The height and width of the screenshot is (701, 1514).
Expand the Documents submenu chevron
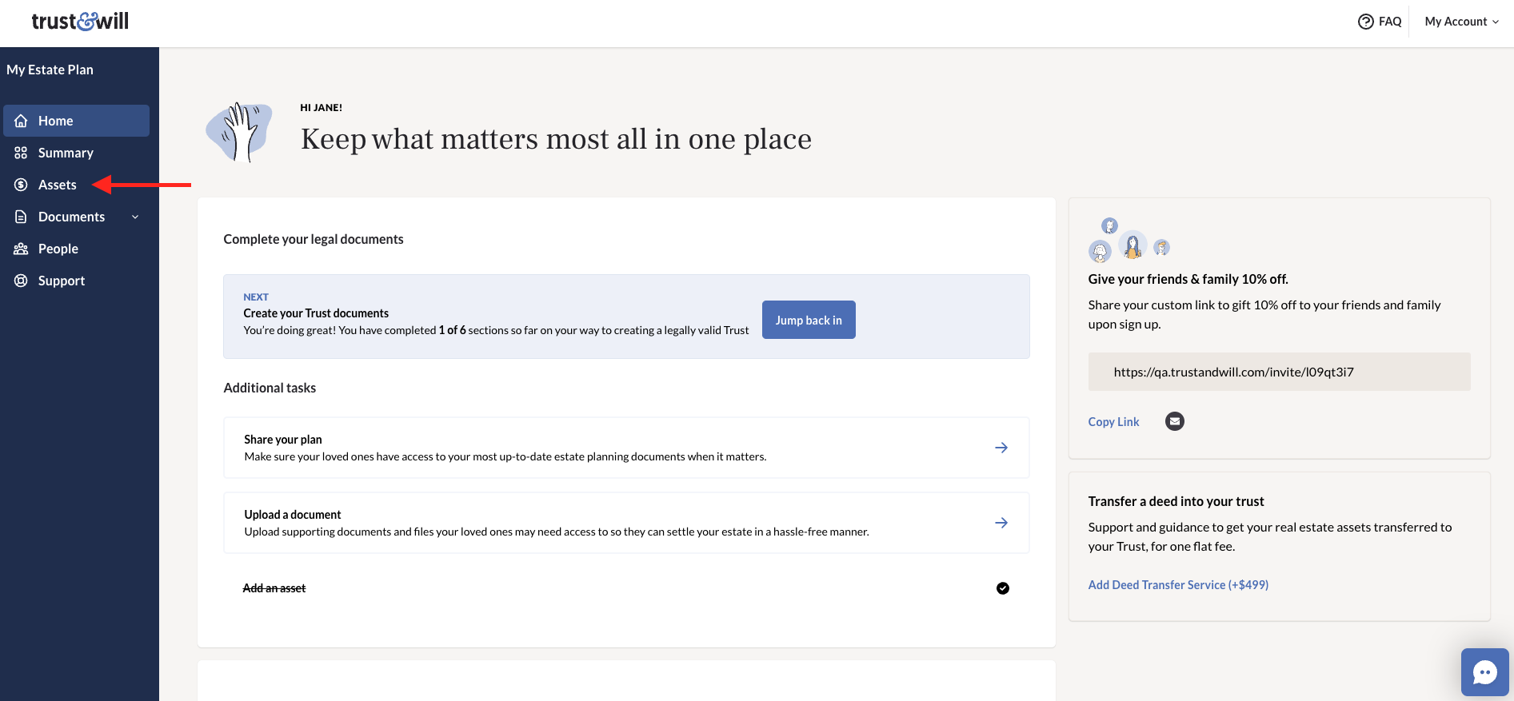[135, 217]
